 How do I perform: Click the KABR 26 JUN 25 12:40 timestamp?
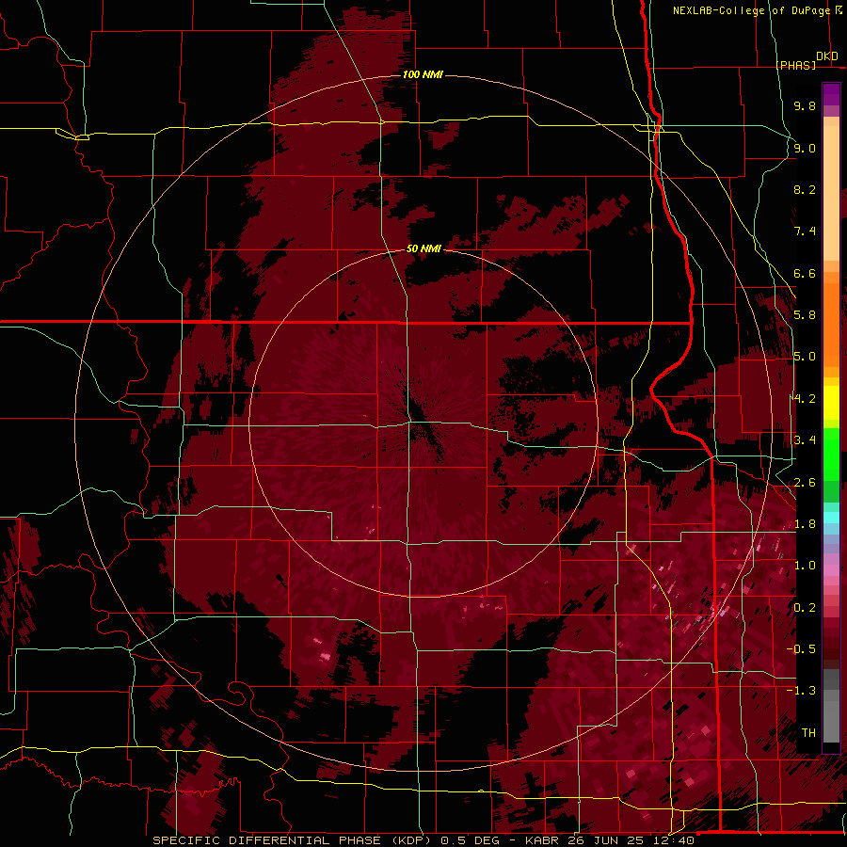tap(610, 840)
